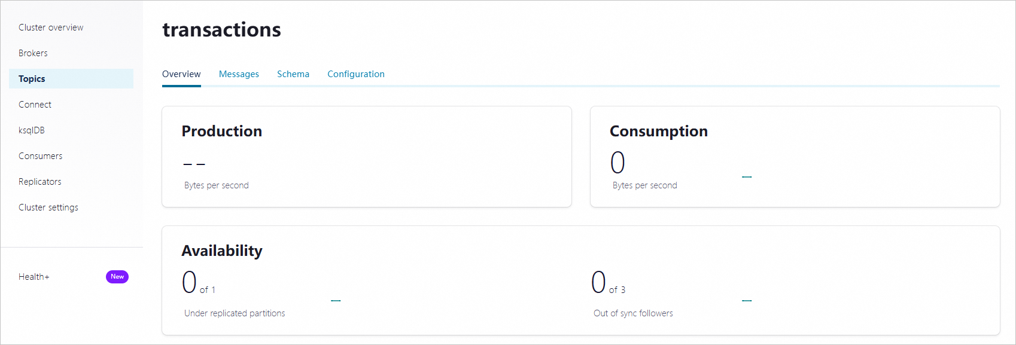Select Topics in the sidebar

pyautogui.click(x=32, y=78)
